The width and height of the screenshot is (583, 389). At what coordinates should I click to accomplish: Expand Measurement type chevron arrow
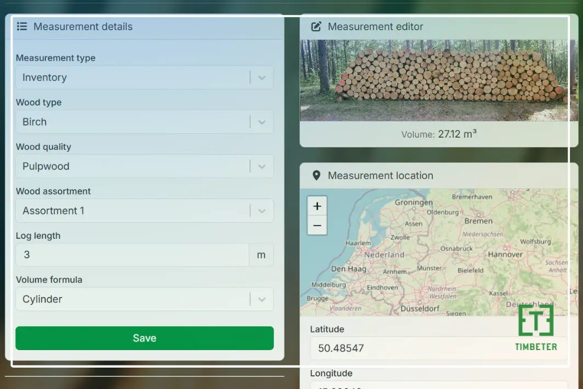pyautogui.click(x=262, y=78)
